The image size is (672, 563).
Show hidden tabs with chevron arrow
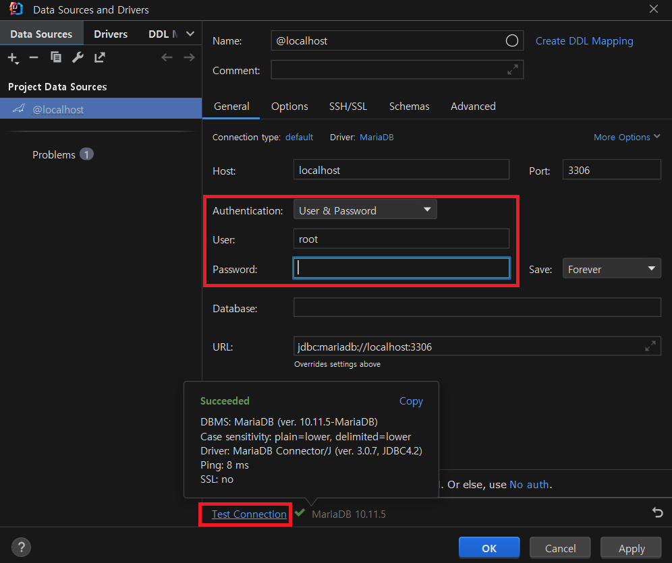point(190,34)
